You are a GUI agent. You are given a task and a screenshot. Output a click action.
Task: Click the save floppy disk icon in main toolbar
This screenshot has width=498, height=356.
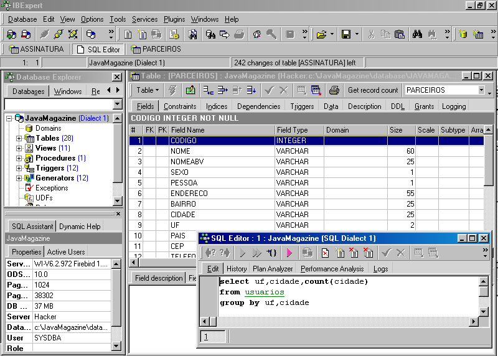coord(346,35)
